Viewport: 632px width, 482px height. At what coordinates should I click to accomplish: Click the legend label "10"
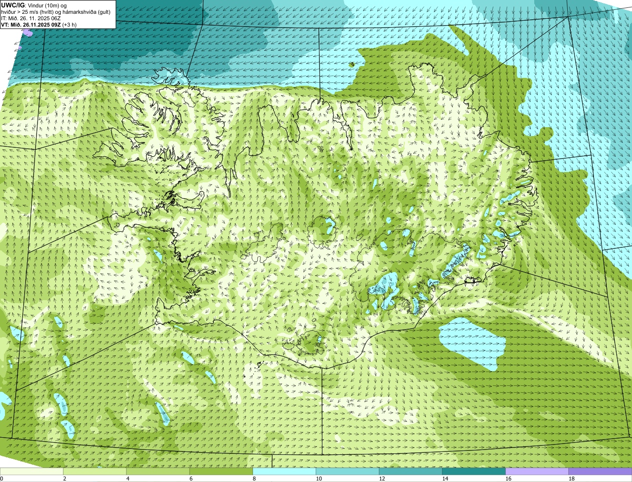[319, 479]
